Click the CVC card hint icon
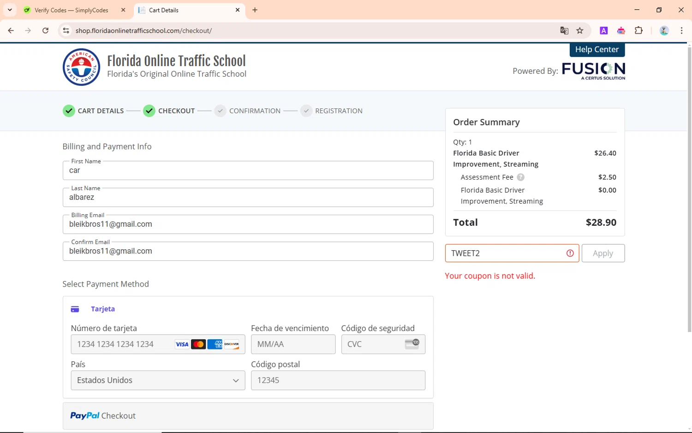Image resolution: width=692 pixels, height=433 pixels. (x=412, y=344)
